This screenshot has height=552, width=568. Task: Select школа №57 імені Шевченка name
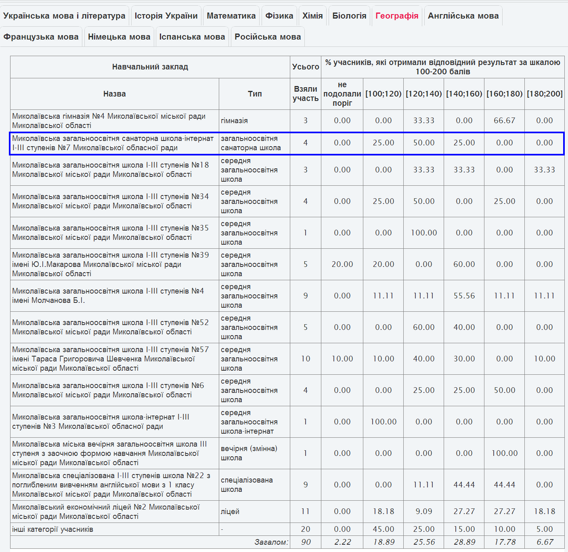pos(111,359)
